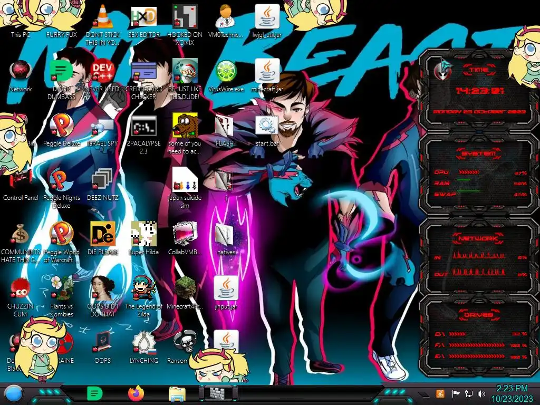Open the Control Panel desktop icon
540x405 pixels.
pyautogui.click(x=21, y=186)
